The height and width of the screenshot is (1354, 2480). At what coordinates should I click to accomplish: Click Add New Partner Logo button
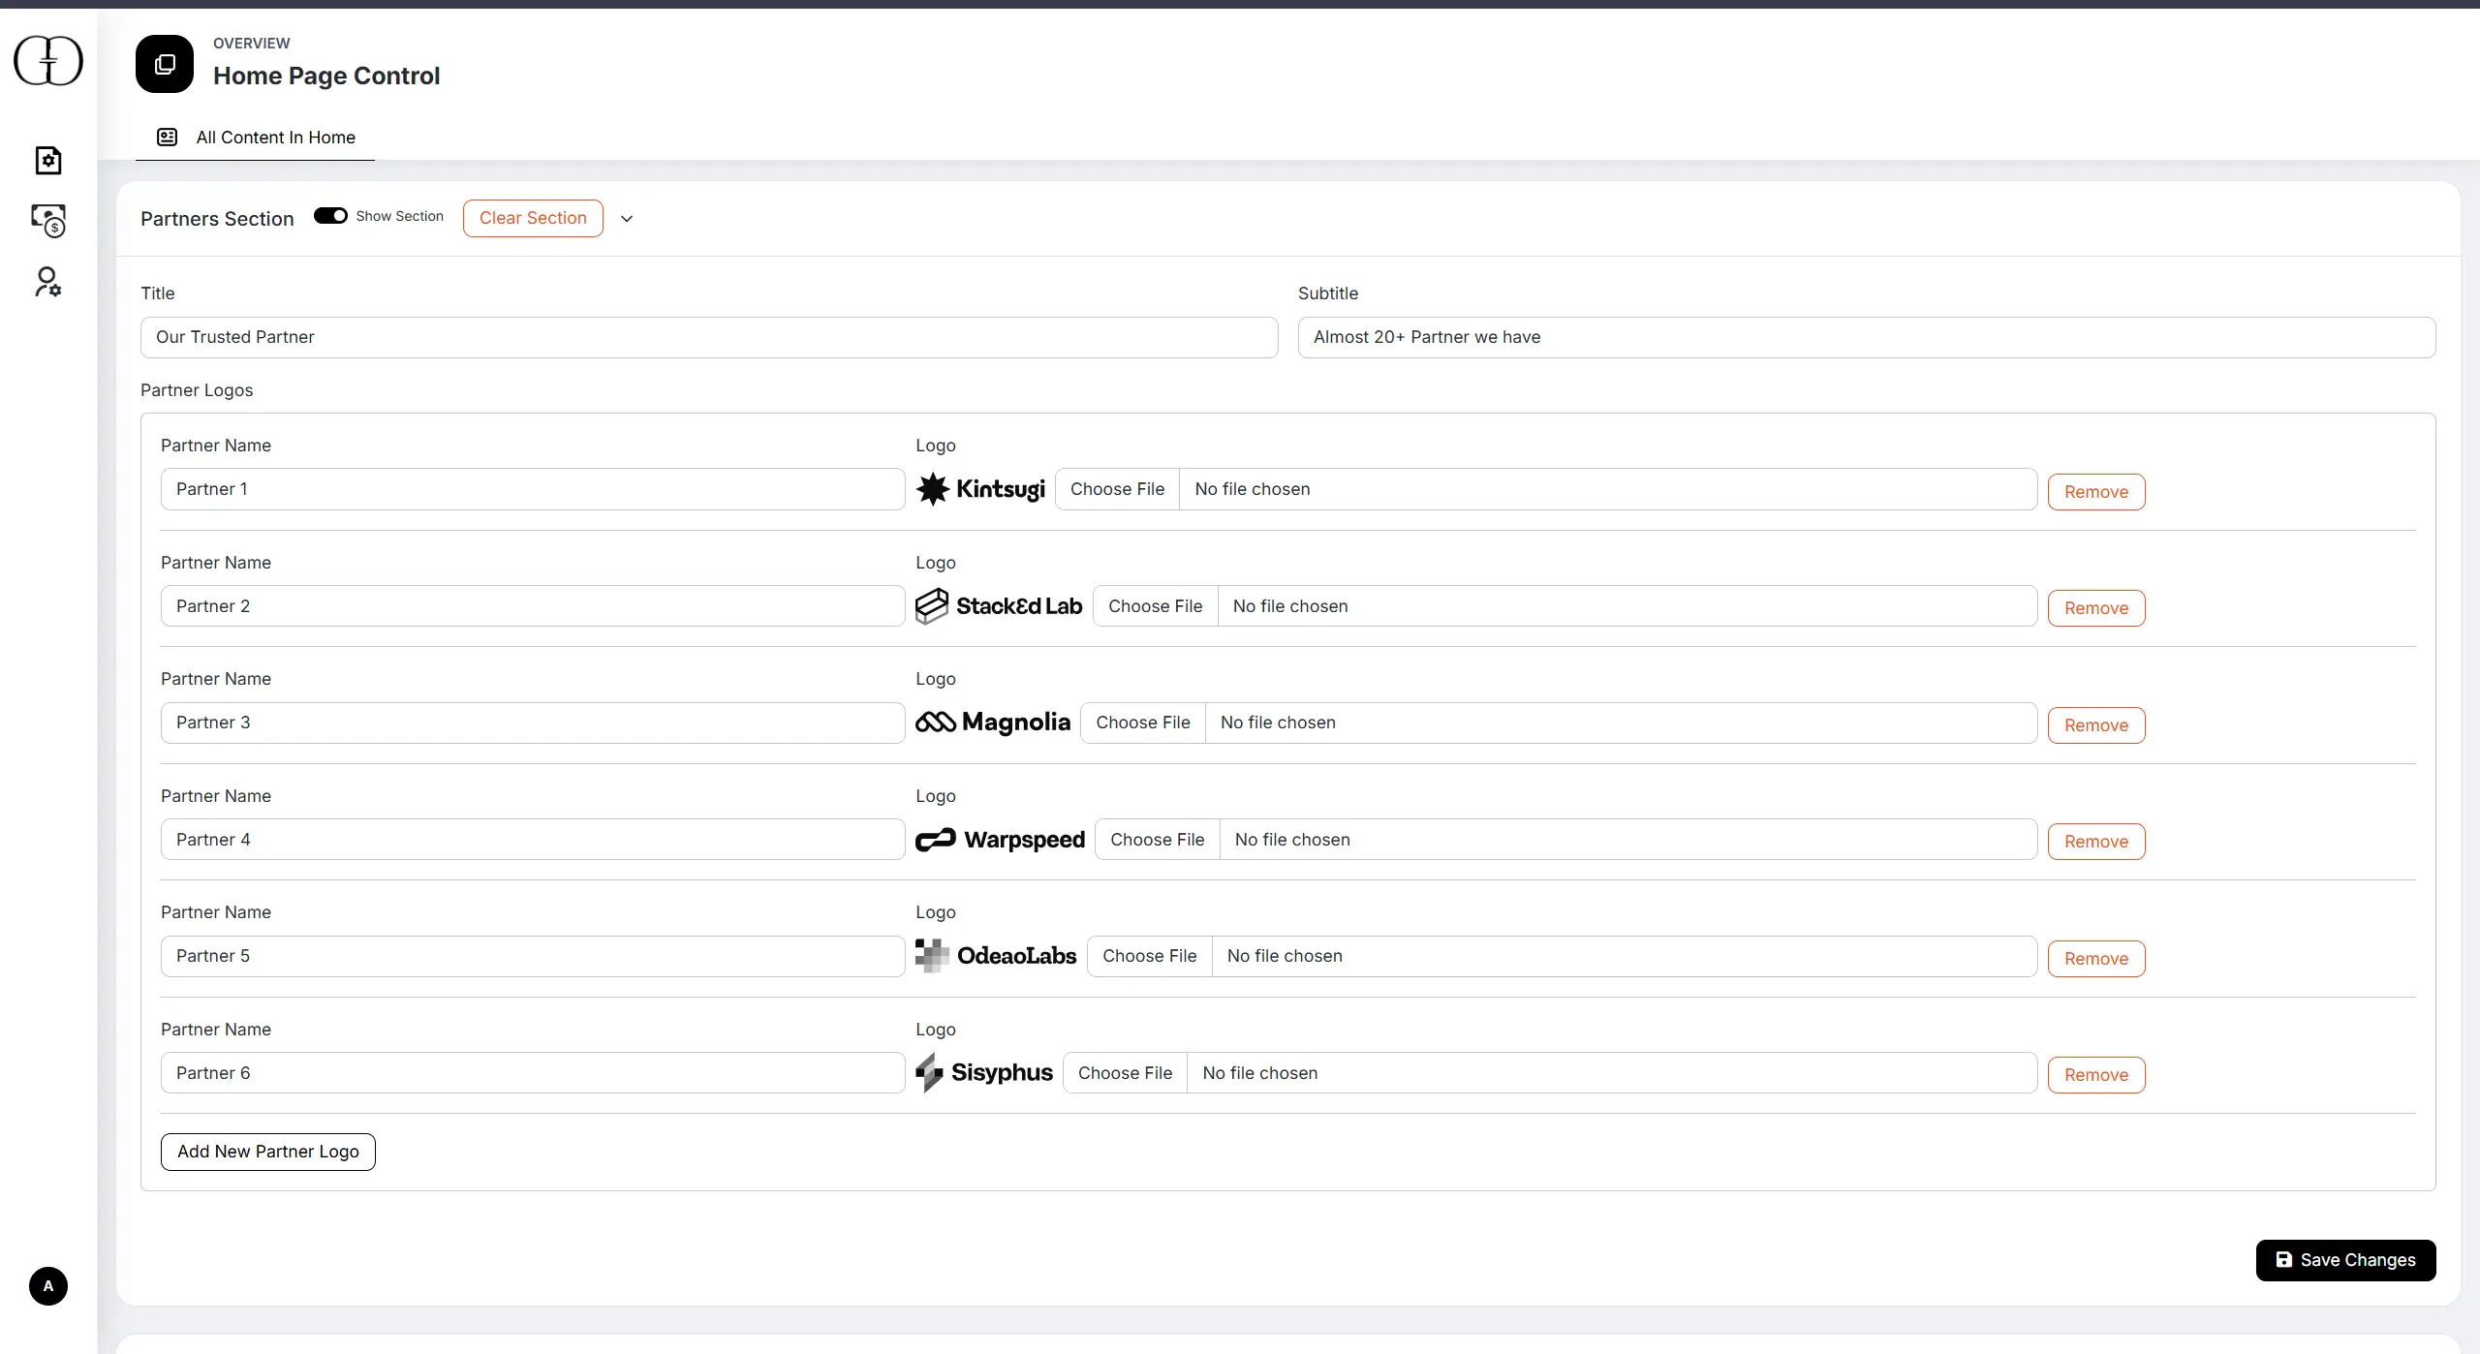tap(268, 1152)
